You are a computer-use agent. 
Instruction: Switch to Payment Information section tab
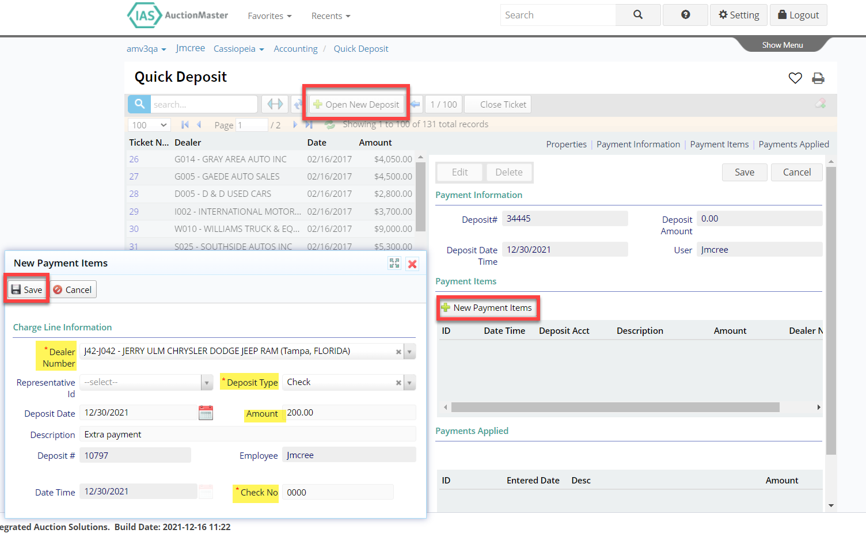638,144
